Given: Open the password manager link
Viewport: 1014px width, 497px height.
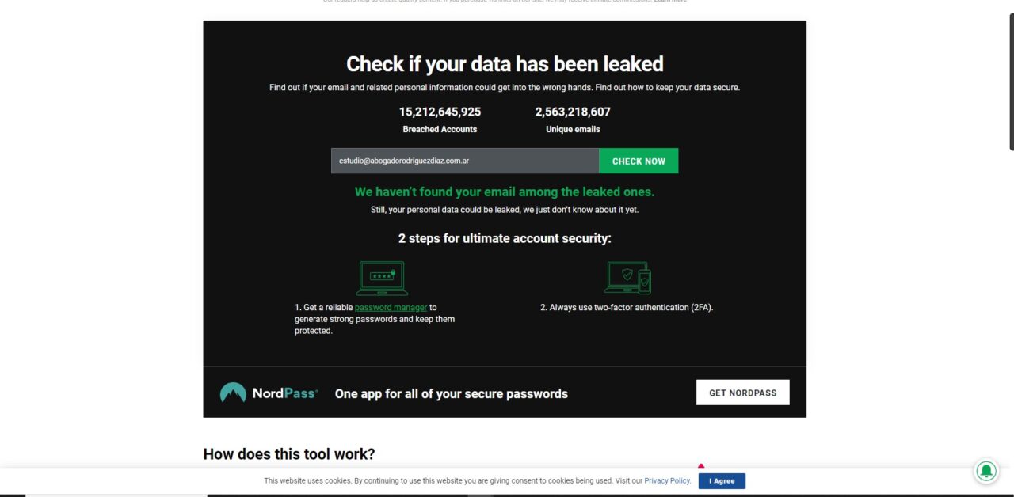Looking at the screenshot, I should (x=391, y=307).
